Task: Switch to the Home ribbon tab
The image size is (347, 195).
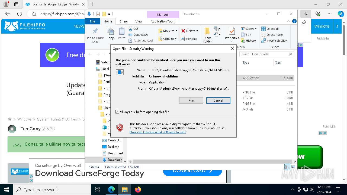Action: click(x=108, y=21)
